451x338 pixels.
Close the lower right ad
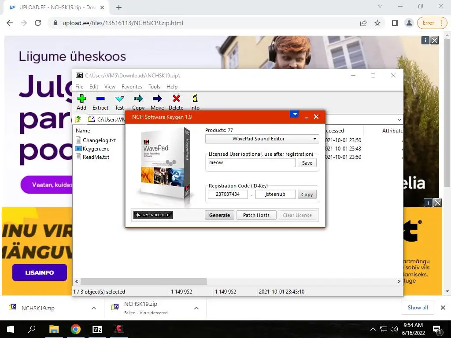[437, 202]
